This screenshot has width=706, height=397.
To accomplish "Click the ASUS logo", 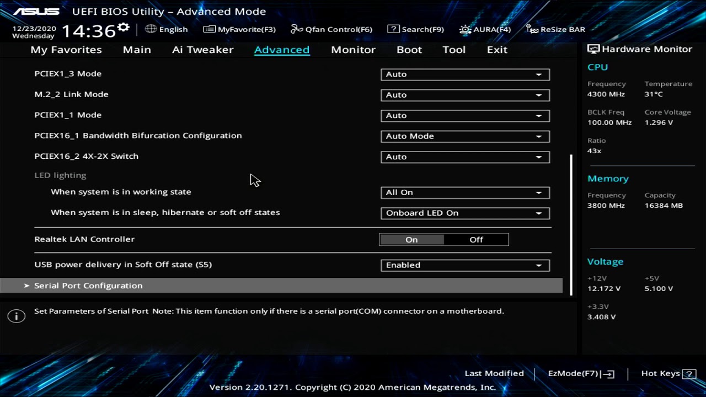I will 36,11.
